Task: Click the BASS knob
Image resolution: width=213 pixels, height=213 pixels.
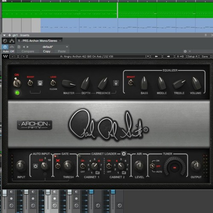Action: pos(144,83)
